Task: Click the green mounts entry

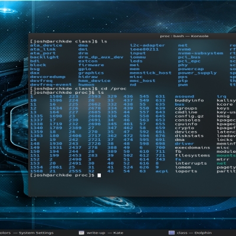Action: point(226,156)
